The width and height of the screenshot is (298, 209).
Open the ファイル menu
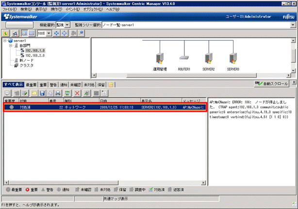10,9
